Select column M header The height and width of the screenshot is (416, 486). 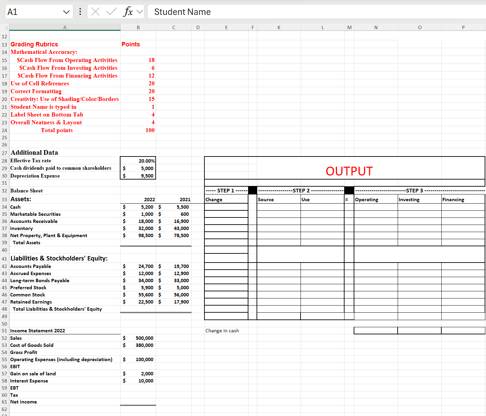click(349, 27)
